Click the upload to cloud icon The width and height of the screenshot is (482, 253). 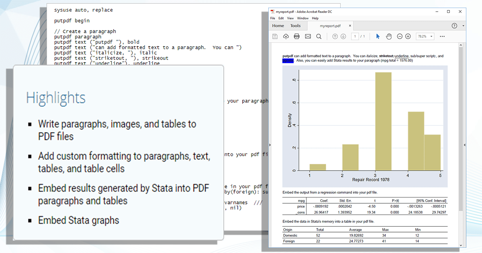tap(286, 37)
